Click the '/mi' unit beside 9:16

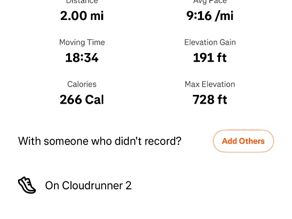(x=224, y=16)
